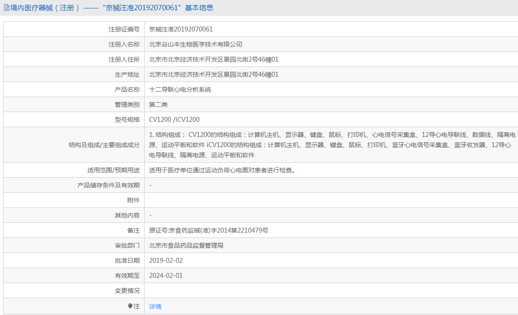Click the 适用范围/预期用途 label

coord(114,170)
